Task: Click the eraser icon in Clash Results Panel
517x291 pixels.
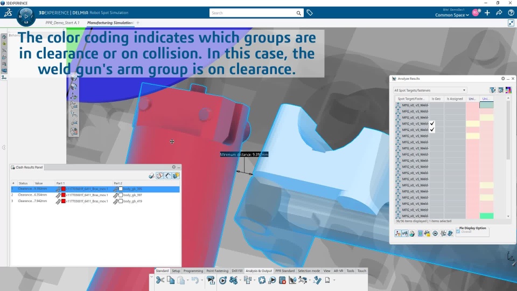Action: click(151, 176)
